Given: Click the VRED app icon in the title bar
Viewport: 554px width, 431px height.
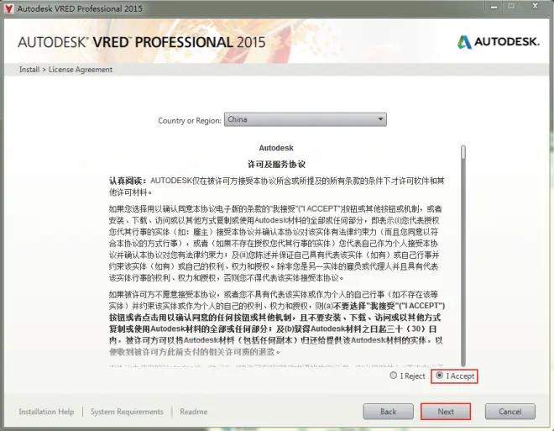Looking at the screenshot, I should [8, 8].
